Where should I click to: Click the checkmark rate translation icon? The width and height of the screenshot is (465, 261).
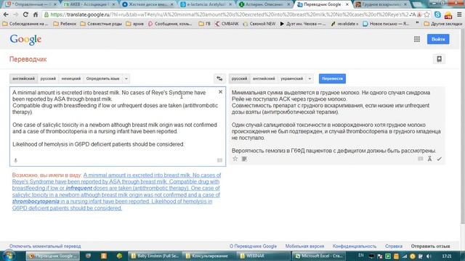tap(439, 159)
